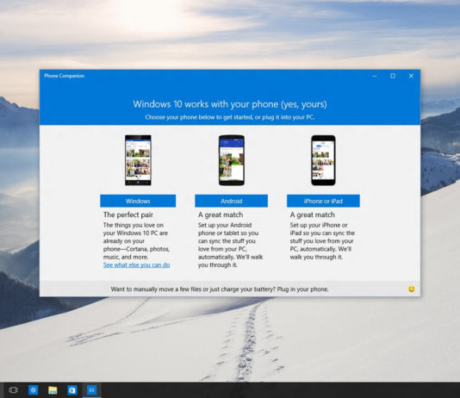
Task: Click the Windows phone button
Action: pyautogui.click(x=138, y=201)
